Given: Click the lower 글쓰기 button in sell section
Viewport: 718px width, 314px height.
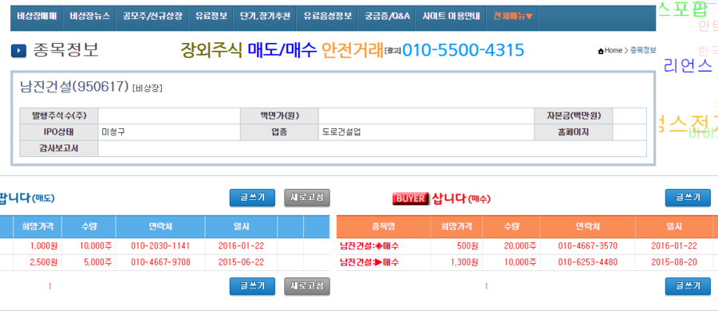Looking at the screenshot, I should coord(252,286).
